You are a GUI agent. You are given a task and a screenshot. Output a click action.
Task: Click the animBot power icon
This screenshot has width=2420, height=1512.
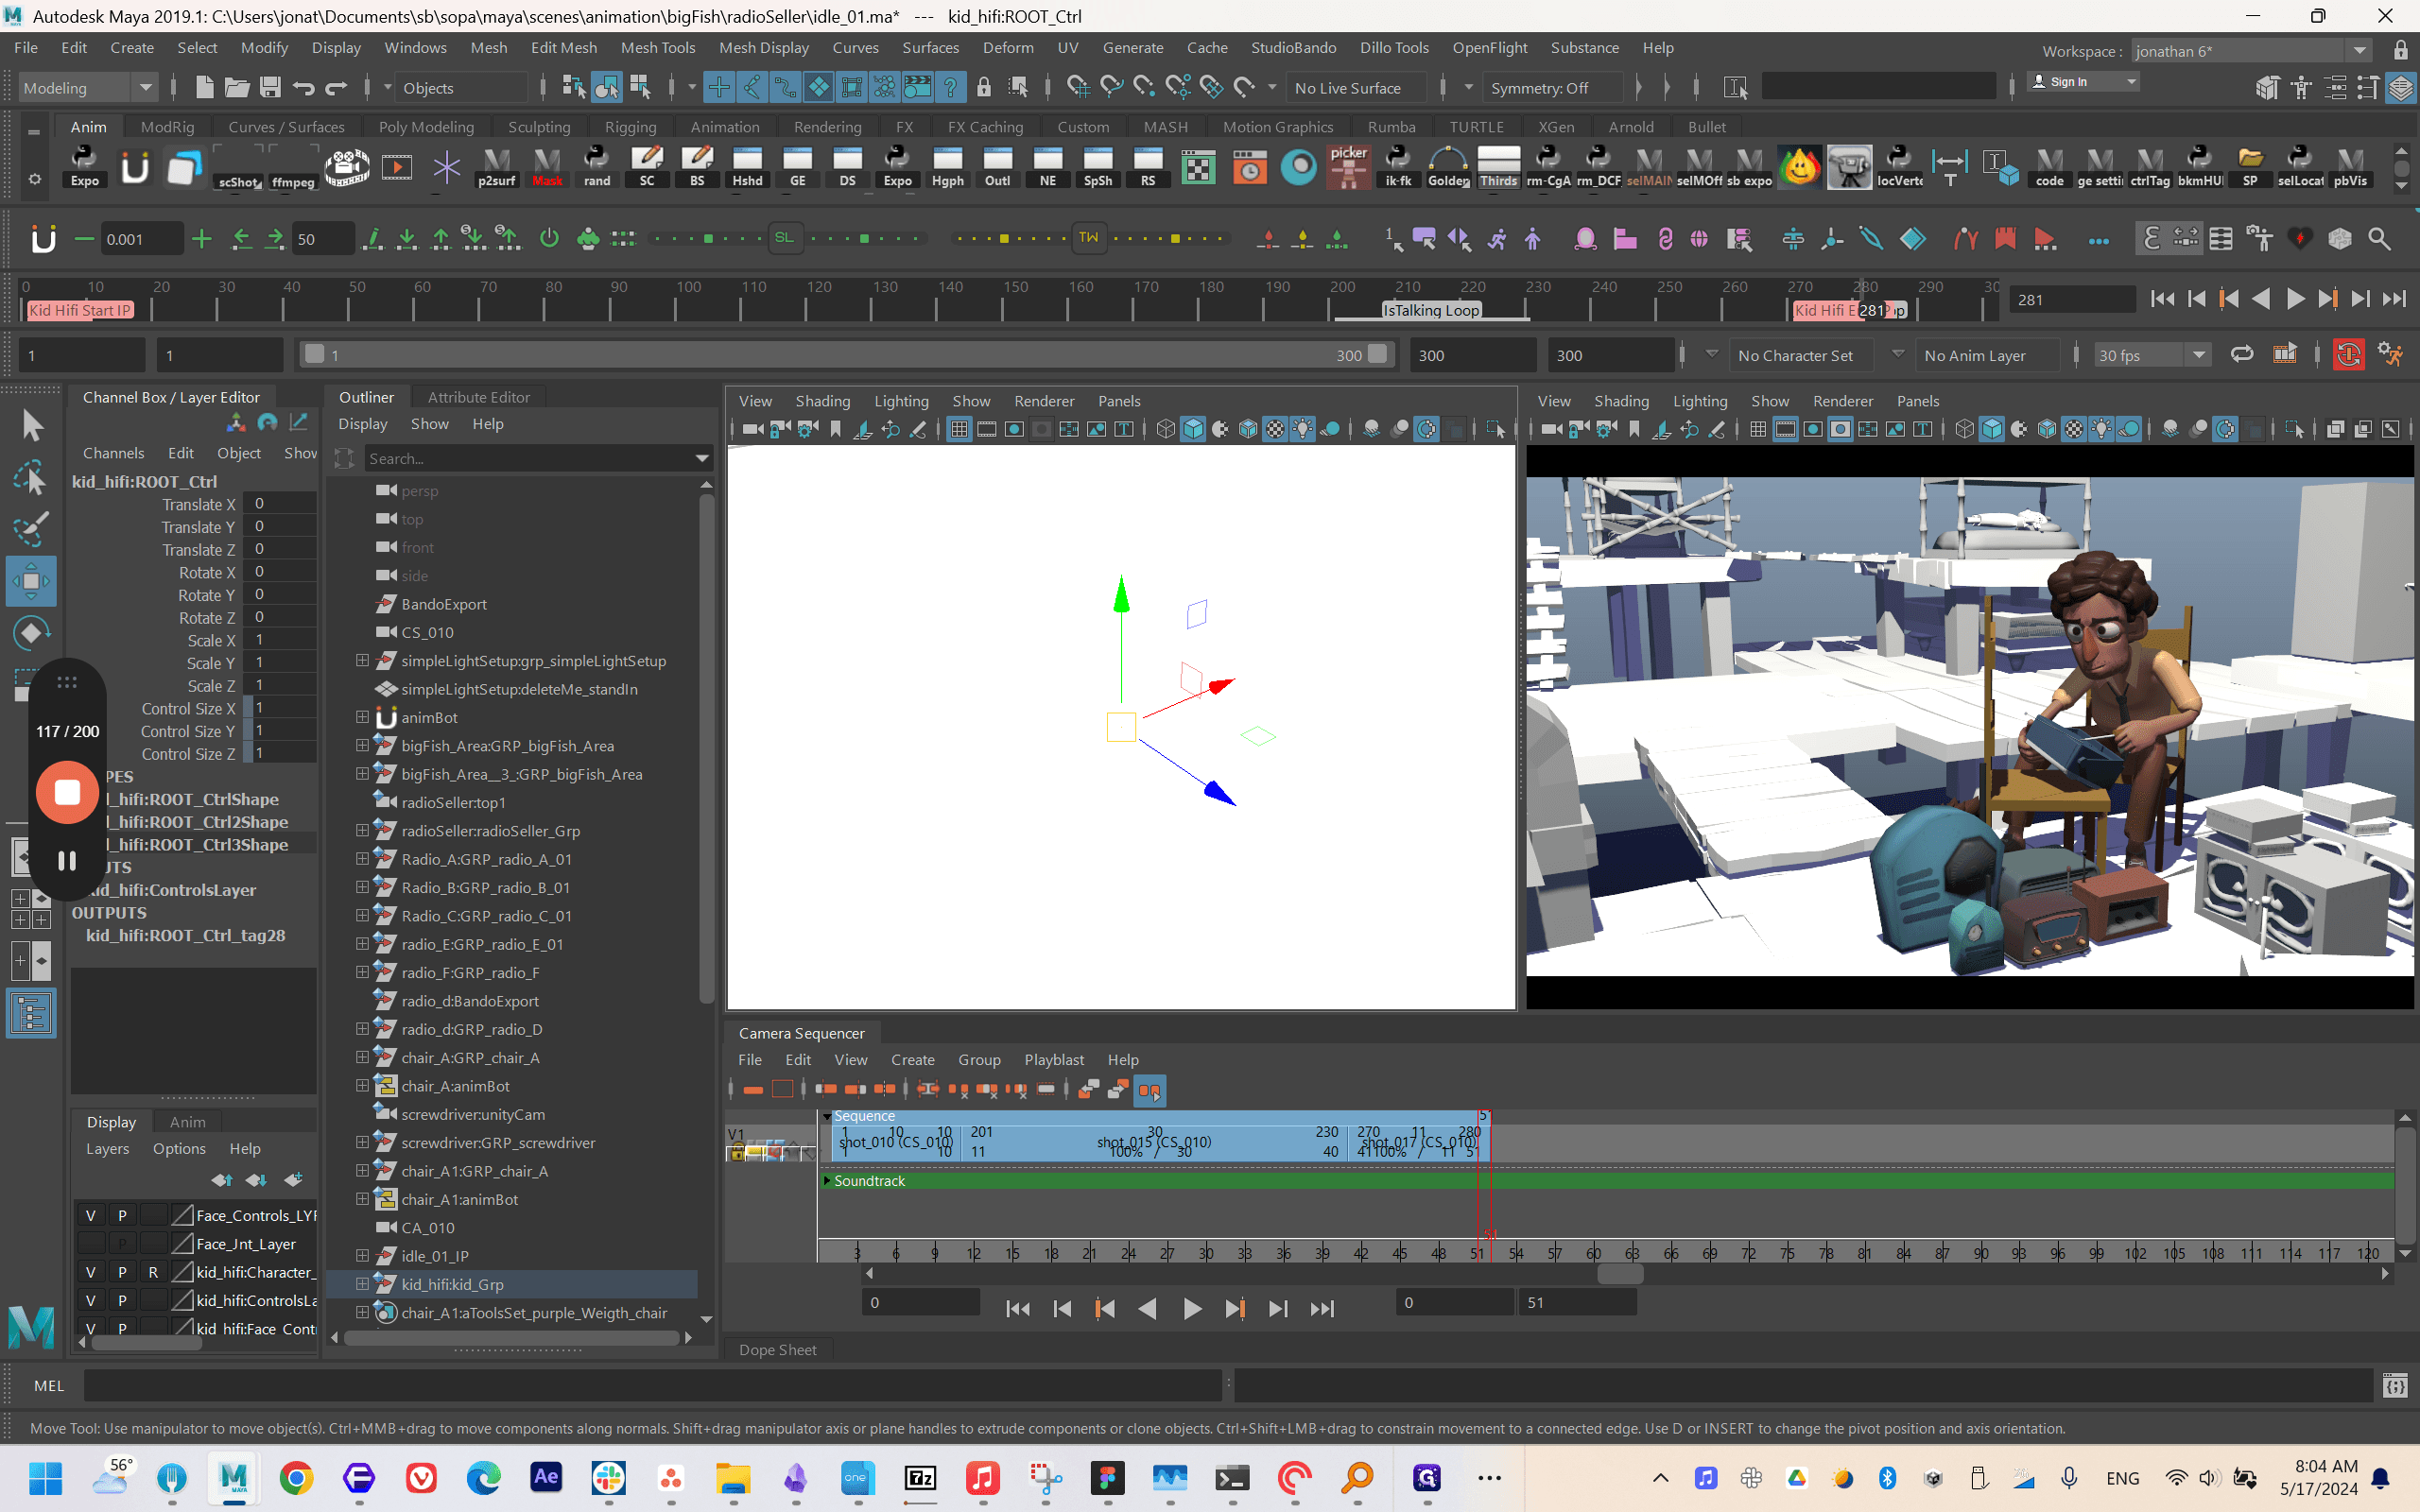(x=549, y=239)
